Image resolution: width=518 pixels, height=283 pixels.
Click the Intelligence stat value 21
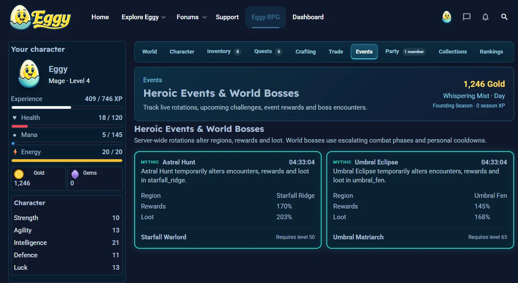116,243
